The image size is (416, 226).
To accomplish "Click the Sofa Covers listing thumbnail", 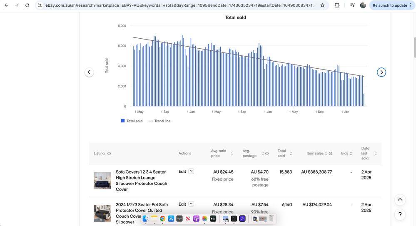I will point(102,181).
